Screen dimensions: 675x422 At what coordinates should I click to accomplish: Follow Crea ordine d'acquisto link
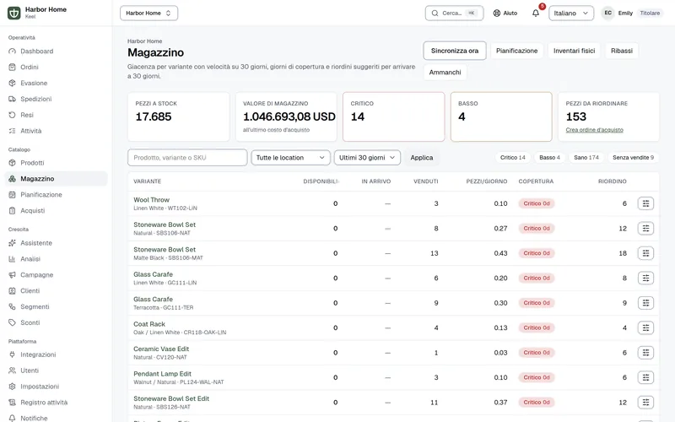[594, 130]
